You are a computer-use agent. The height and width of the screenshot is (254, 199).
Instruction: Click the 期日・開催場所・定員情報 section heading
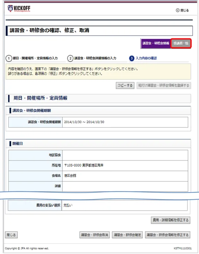tap(40, 98)
